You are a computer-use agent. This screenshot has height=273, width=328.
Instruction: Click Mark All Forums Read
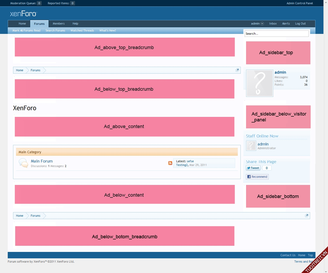click(x=26, y=31)
